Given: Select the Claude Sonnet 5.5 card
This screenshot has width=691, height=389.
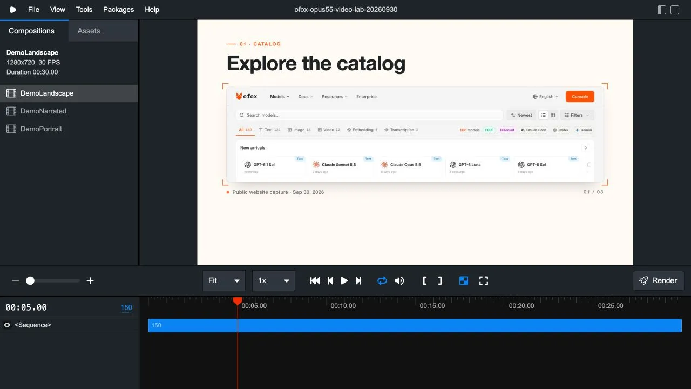Looking at the screenshot, I should (x=343, y=165).
